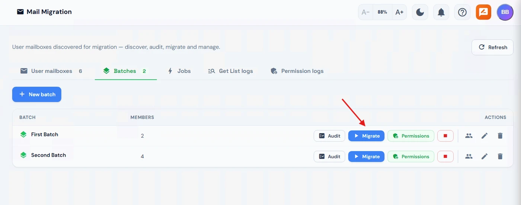Edit First Batch pencil icon
Image resolution: width=521 pixels, height=205 pixels.
pos(485,136)
